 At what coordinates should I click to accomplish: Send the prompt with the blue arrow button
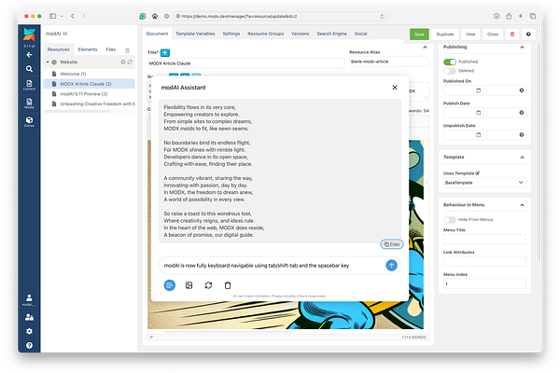pos(391,265)
